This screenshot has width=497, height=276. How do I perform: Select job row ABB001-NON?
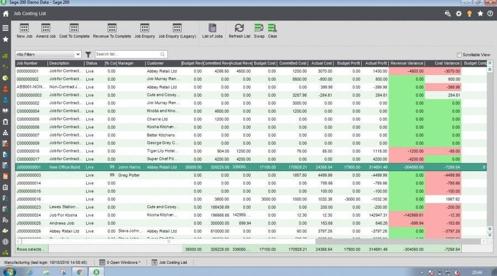click(x=251, y=87)
